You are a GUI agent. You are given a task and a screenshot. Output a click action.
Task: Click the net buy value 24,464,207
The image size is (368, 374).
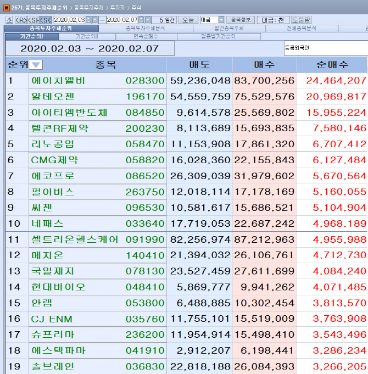[x=336, y=81]
